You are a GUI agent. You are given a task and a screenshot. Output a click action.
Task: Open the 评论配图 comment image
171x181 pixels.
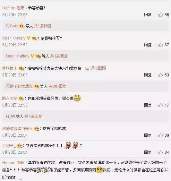pyautogui.click(x=96, y=68)
